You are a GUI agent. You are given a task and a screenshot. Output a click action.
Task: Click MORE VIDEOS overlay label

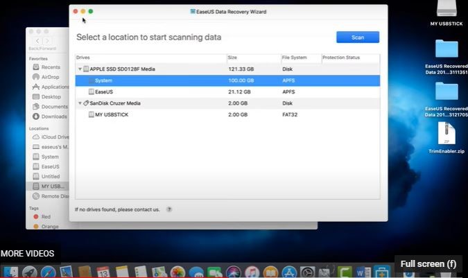28,254
